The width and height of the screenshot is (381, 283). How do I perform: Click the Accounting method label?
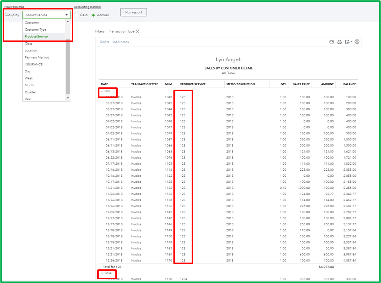[87, 7]
